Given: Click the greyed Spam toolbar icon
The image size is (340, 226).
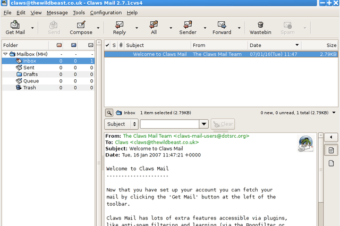Looking at the screenshot, I should pos(287,27).
